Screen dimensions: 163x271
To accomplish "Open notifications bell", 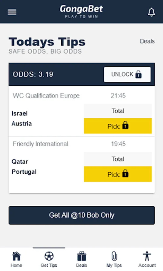I will point(151,12).
